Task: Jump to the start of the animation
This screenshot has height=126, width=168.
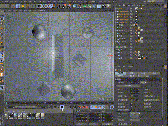Action: pyautogui.click(x=50, y=107)
